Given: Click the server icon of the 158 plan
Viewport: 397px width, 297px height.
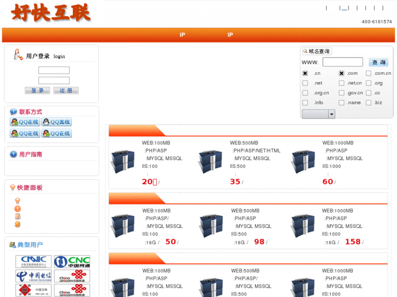Looking at the screenshot, I should tap(303, 226).
